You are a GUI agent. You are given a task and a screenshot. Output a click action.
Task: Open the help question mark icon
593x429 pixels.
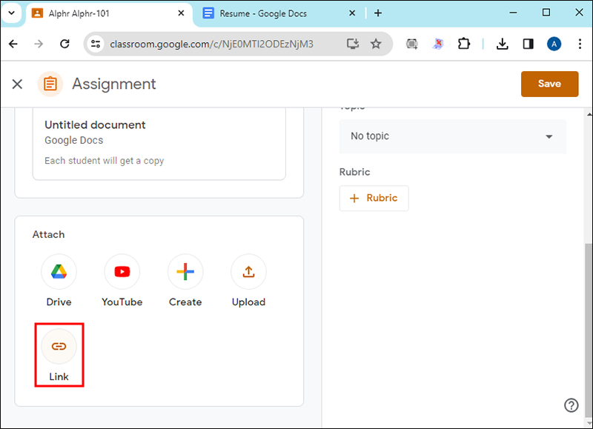pyautogui.click(x=571, y=405)
